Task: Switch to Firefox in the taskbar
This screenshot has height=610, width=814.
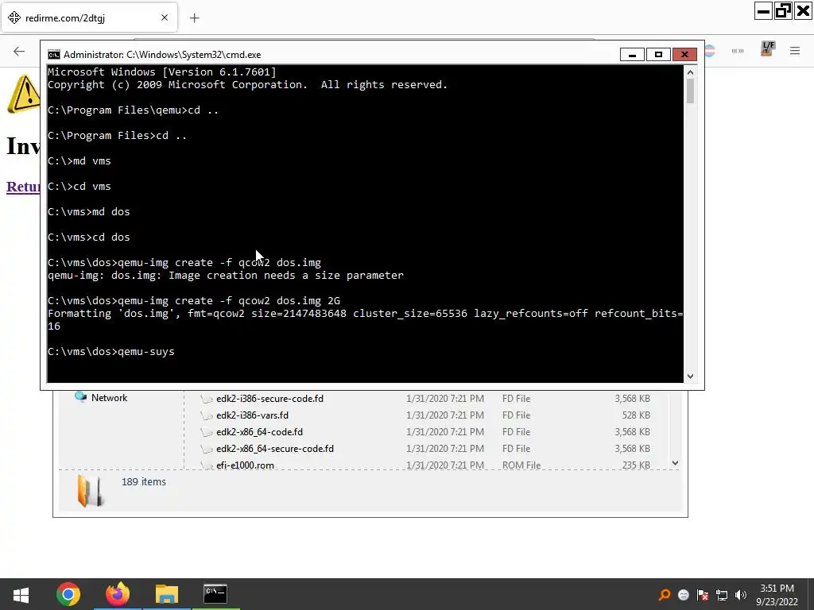Action: click(118, 594)
